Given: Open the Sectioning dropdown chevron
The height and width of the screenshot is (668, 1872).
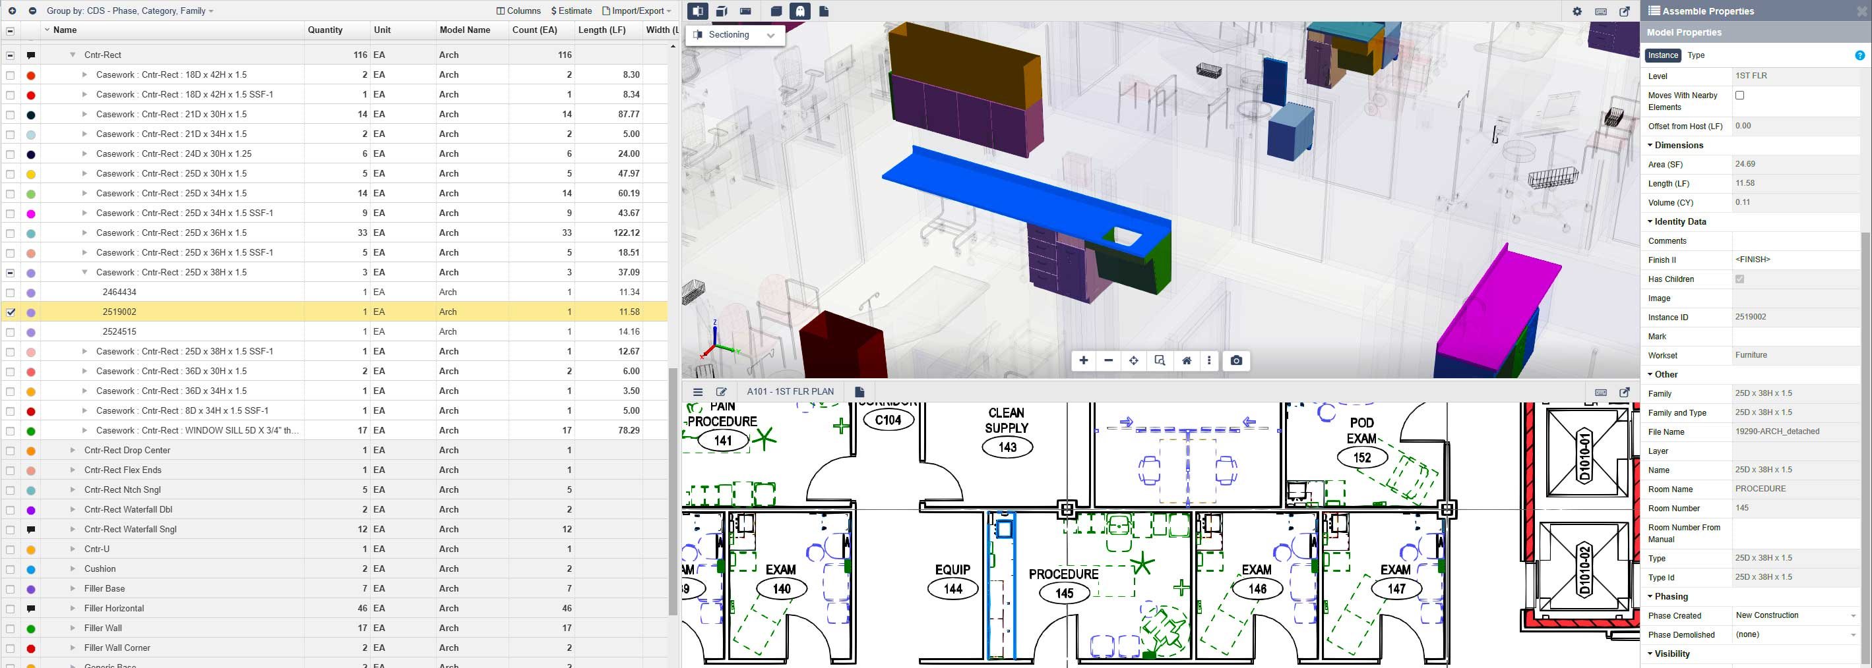Looking at the screenshot, I should point(772,34).
